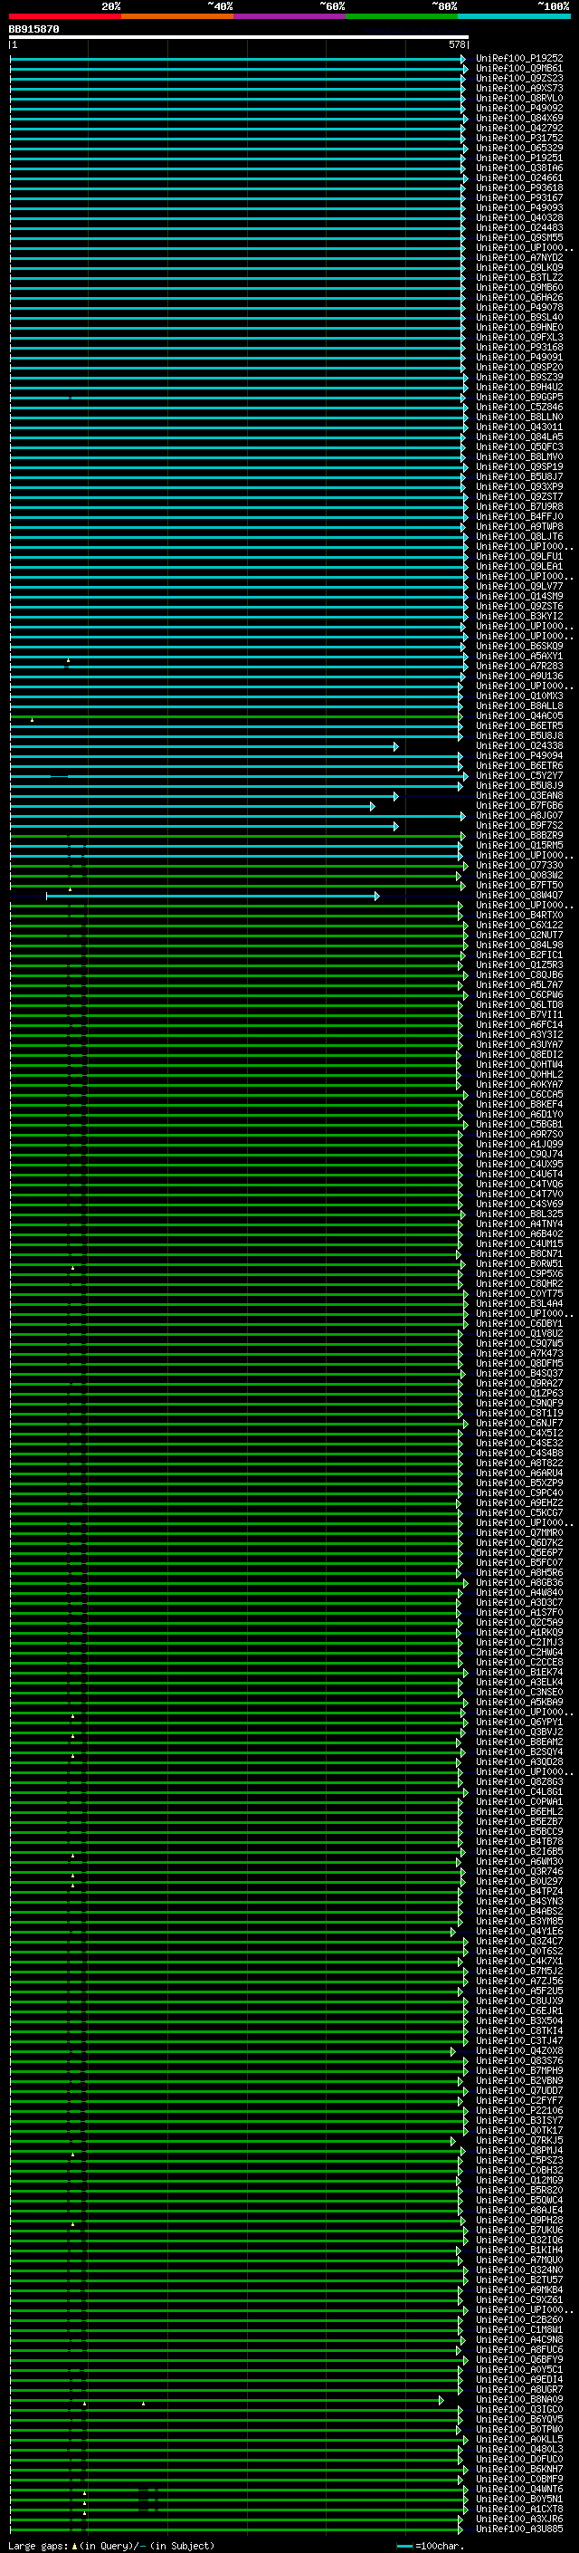The width and height of the screenshot is (579, 2553).
Task: Click the query end position 578
Action: click(456, 44)
